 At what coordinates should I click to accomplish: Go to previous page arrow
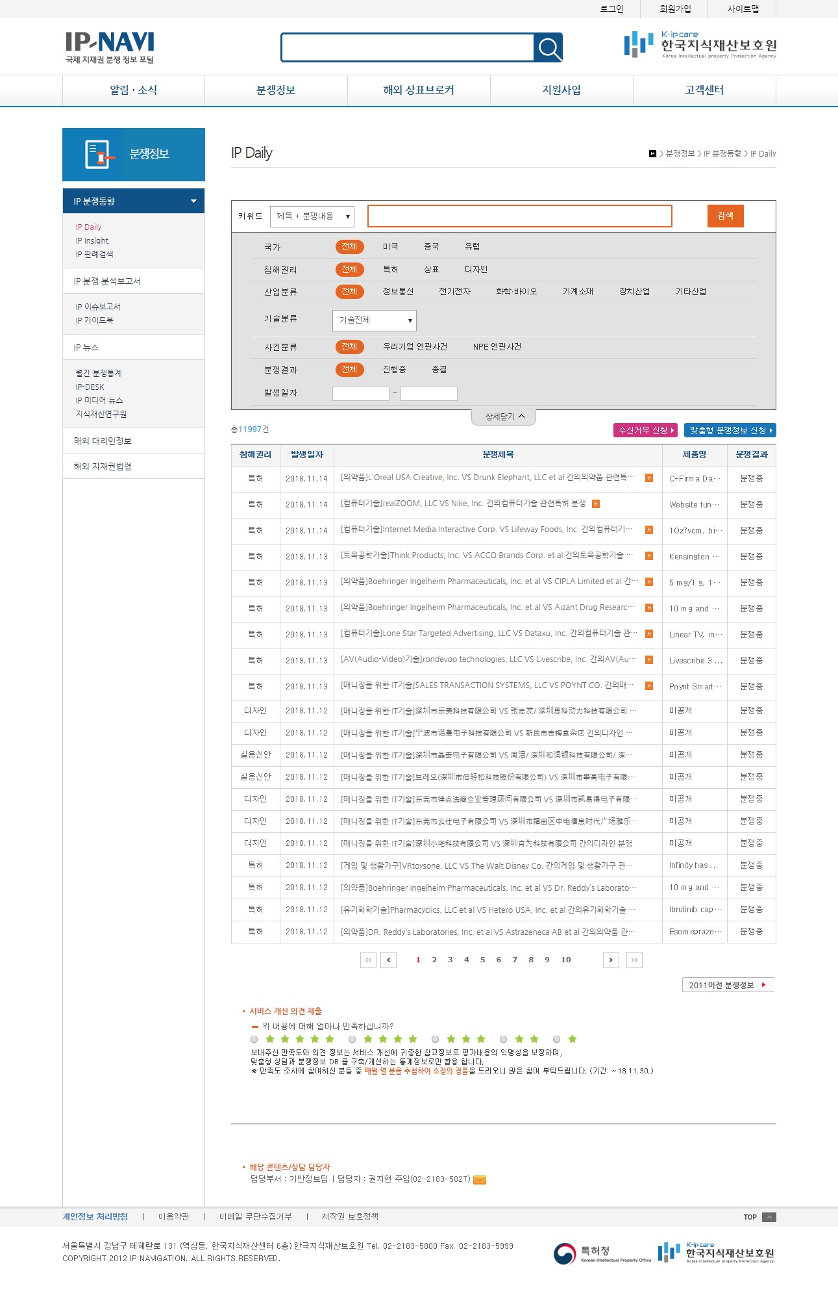point(388,960)
